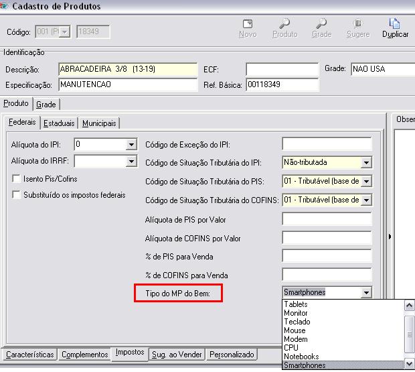Click the Produto search icon

(284, 28)
